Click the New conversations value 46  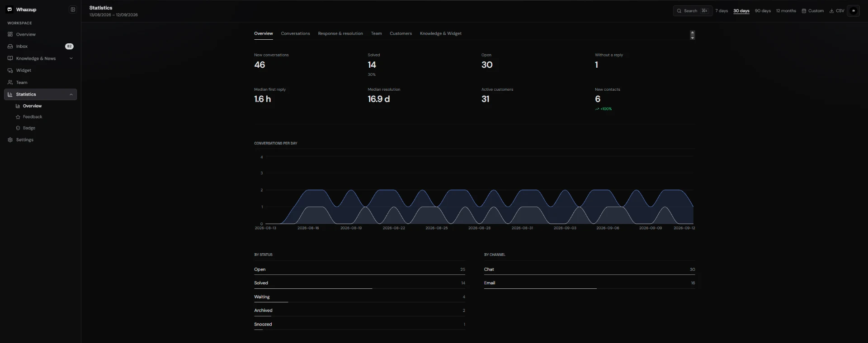[x=259, y=65]
